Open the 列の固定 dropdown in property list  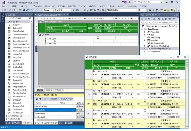(54, 99)
